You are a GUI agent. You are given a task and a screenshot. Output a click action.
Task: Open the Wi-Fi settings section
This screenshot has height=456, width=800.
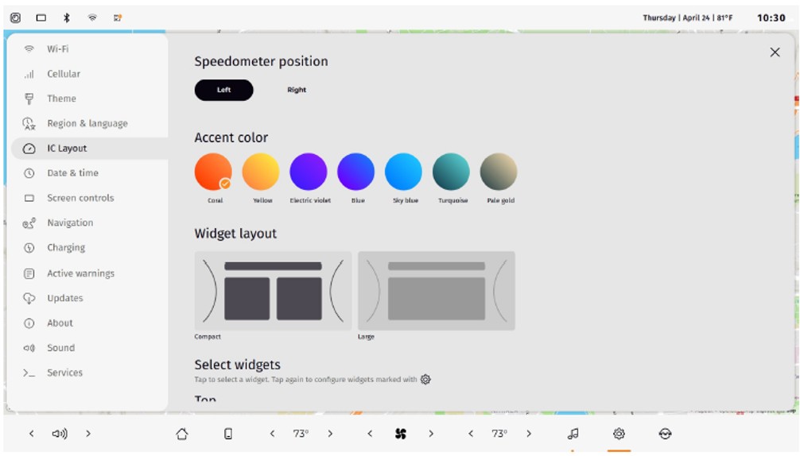57,48
